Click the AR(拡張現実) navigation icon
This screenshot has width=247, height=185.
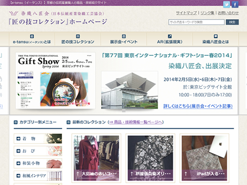pos(169,36)
